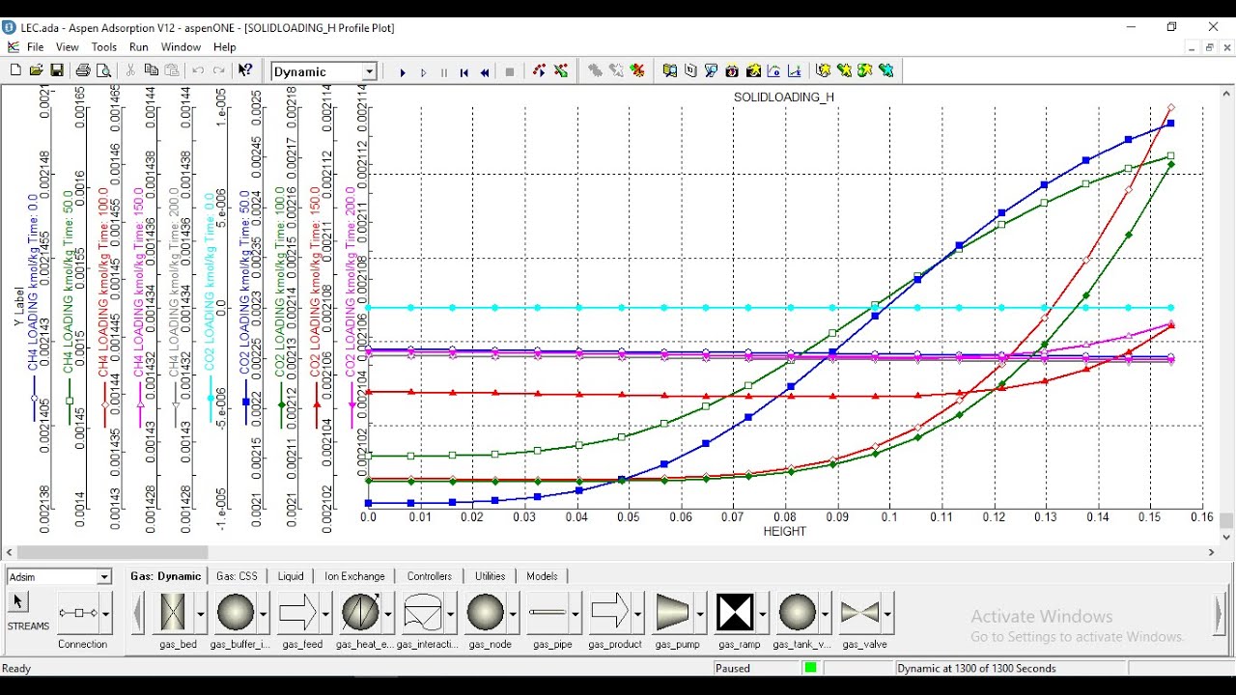Expand the Connection stream type dropdown
The image size is (1236, 695).
click(x=106, y=613)
